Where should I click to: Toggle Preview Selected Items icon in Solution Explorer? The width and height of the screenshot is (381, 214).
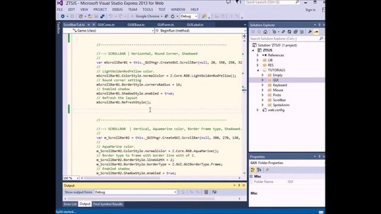point(316,32)
